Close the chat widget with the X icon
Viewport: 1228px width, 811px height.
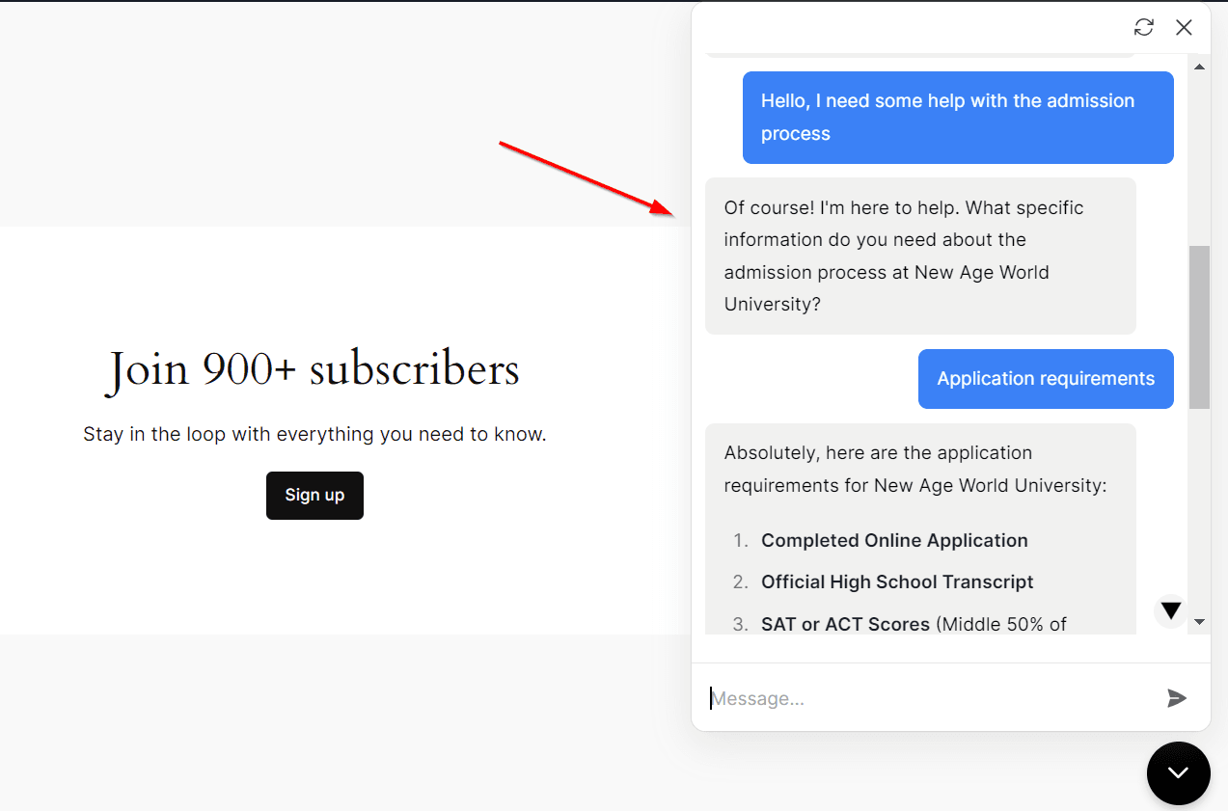[x=1184, y=27]
